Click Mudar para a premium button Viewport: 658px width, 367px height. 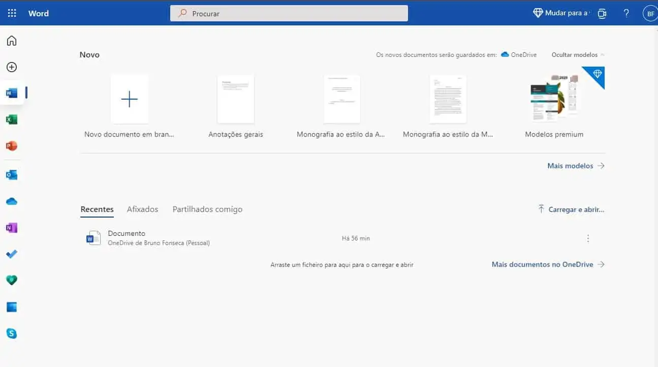pyautogui.click(x=561, y=13)
